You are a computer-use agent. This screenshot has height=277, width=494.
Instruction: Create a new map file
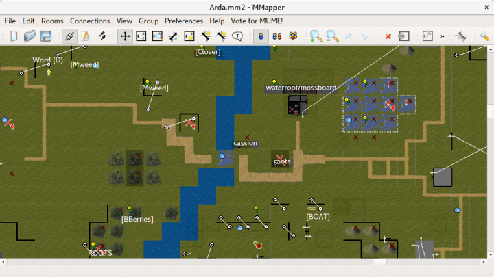(x=14, y=36)
